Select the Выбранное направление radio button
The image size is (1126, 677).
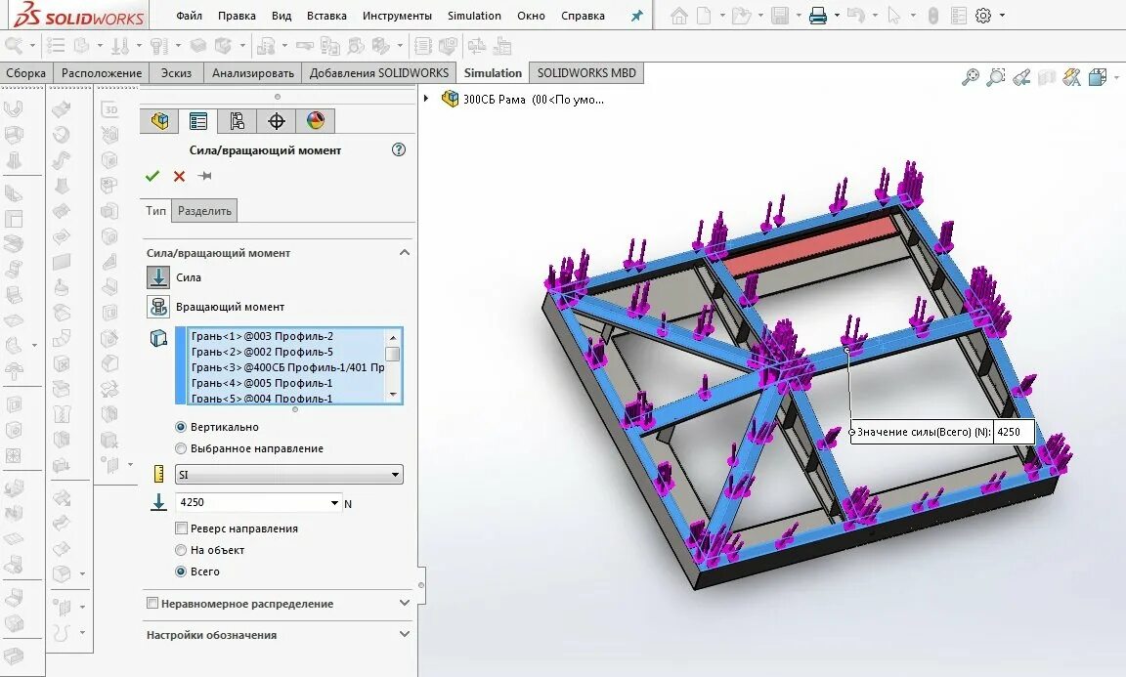point(181,448)
